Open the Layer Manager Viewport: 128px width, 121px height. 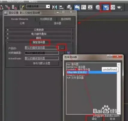(x=69, y=7)
